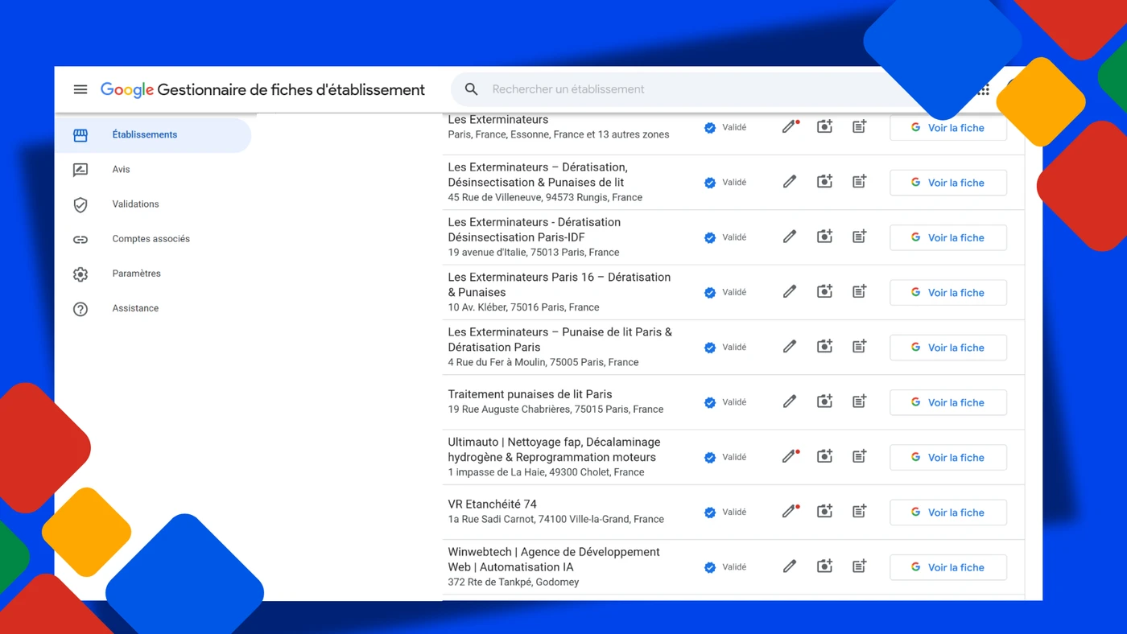Click Voir la fiche for 19 avenue d'Italie

(x=948, y=237)
